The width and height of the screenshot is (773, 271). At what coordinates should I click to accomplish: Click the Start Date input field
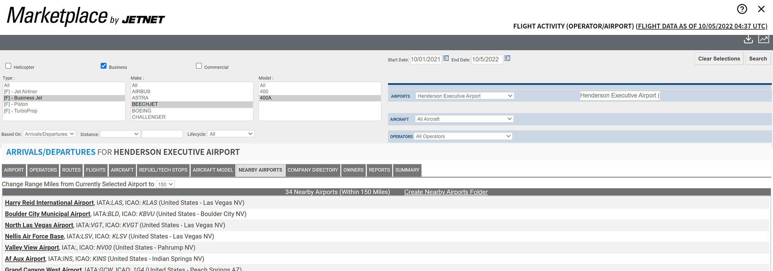pyautogui.click(x=426, y=59)
